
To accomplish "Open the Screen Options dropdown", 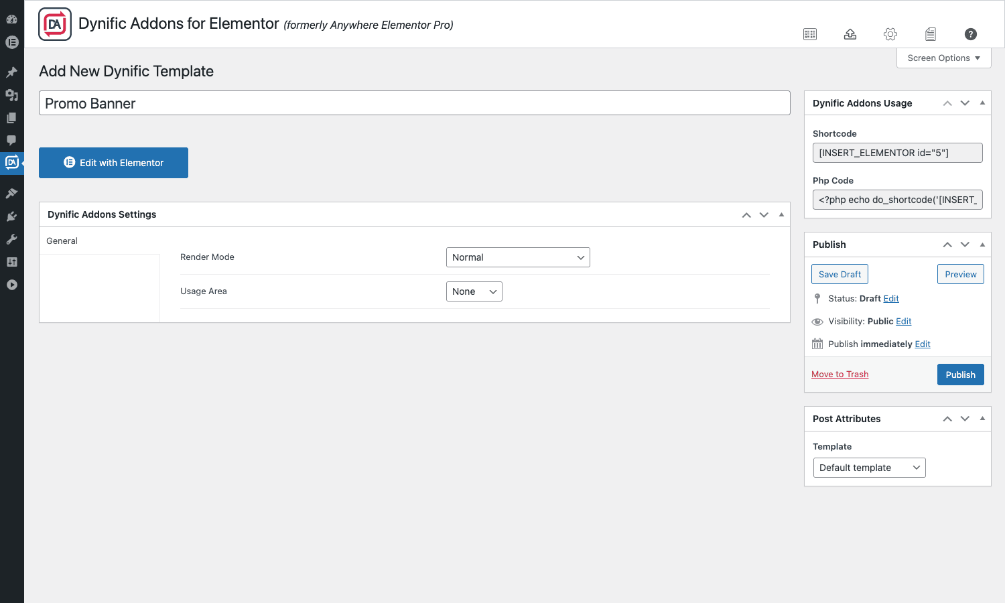I will pyautogui.click(x=944, y=58).
